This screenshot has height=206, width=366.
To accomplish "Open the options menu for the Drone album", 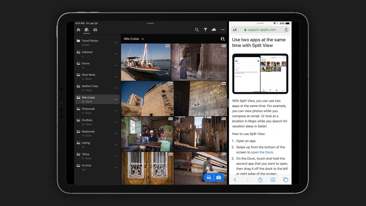I will [x=116, y=65].
